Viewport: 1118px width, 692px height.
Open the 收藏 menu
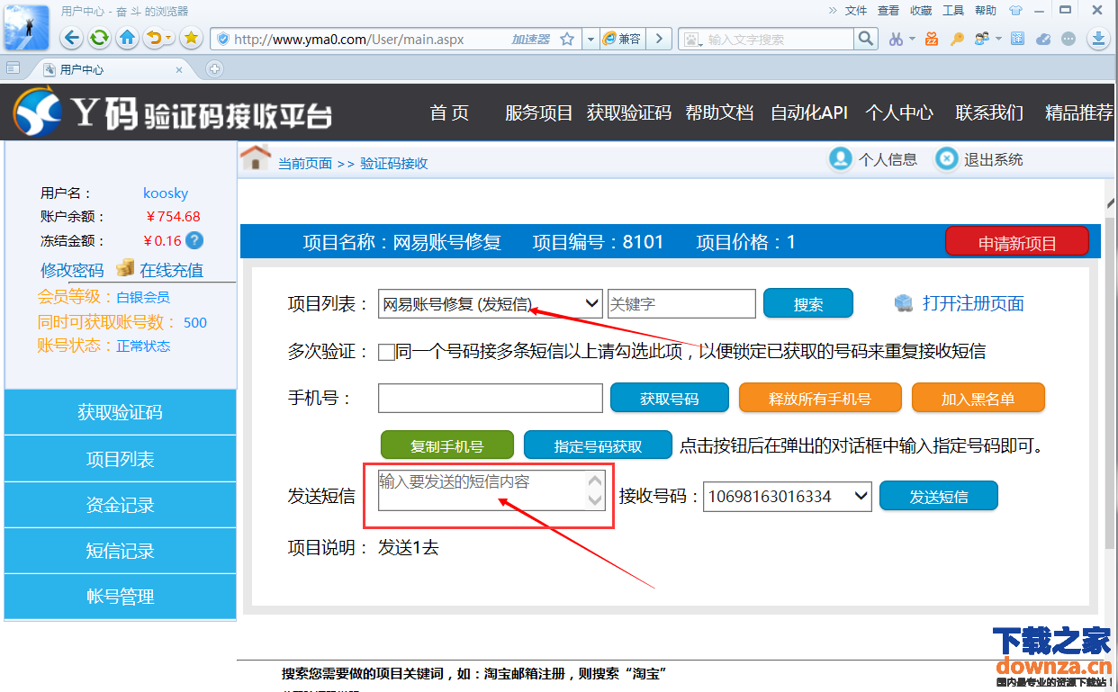921,11
